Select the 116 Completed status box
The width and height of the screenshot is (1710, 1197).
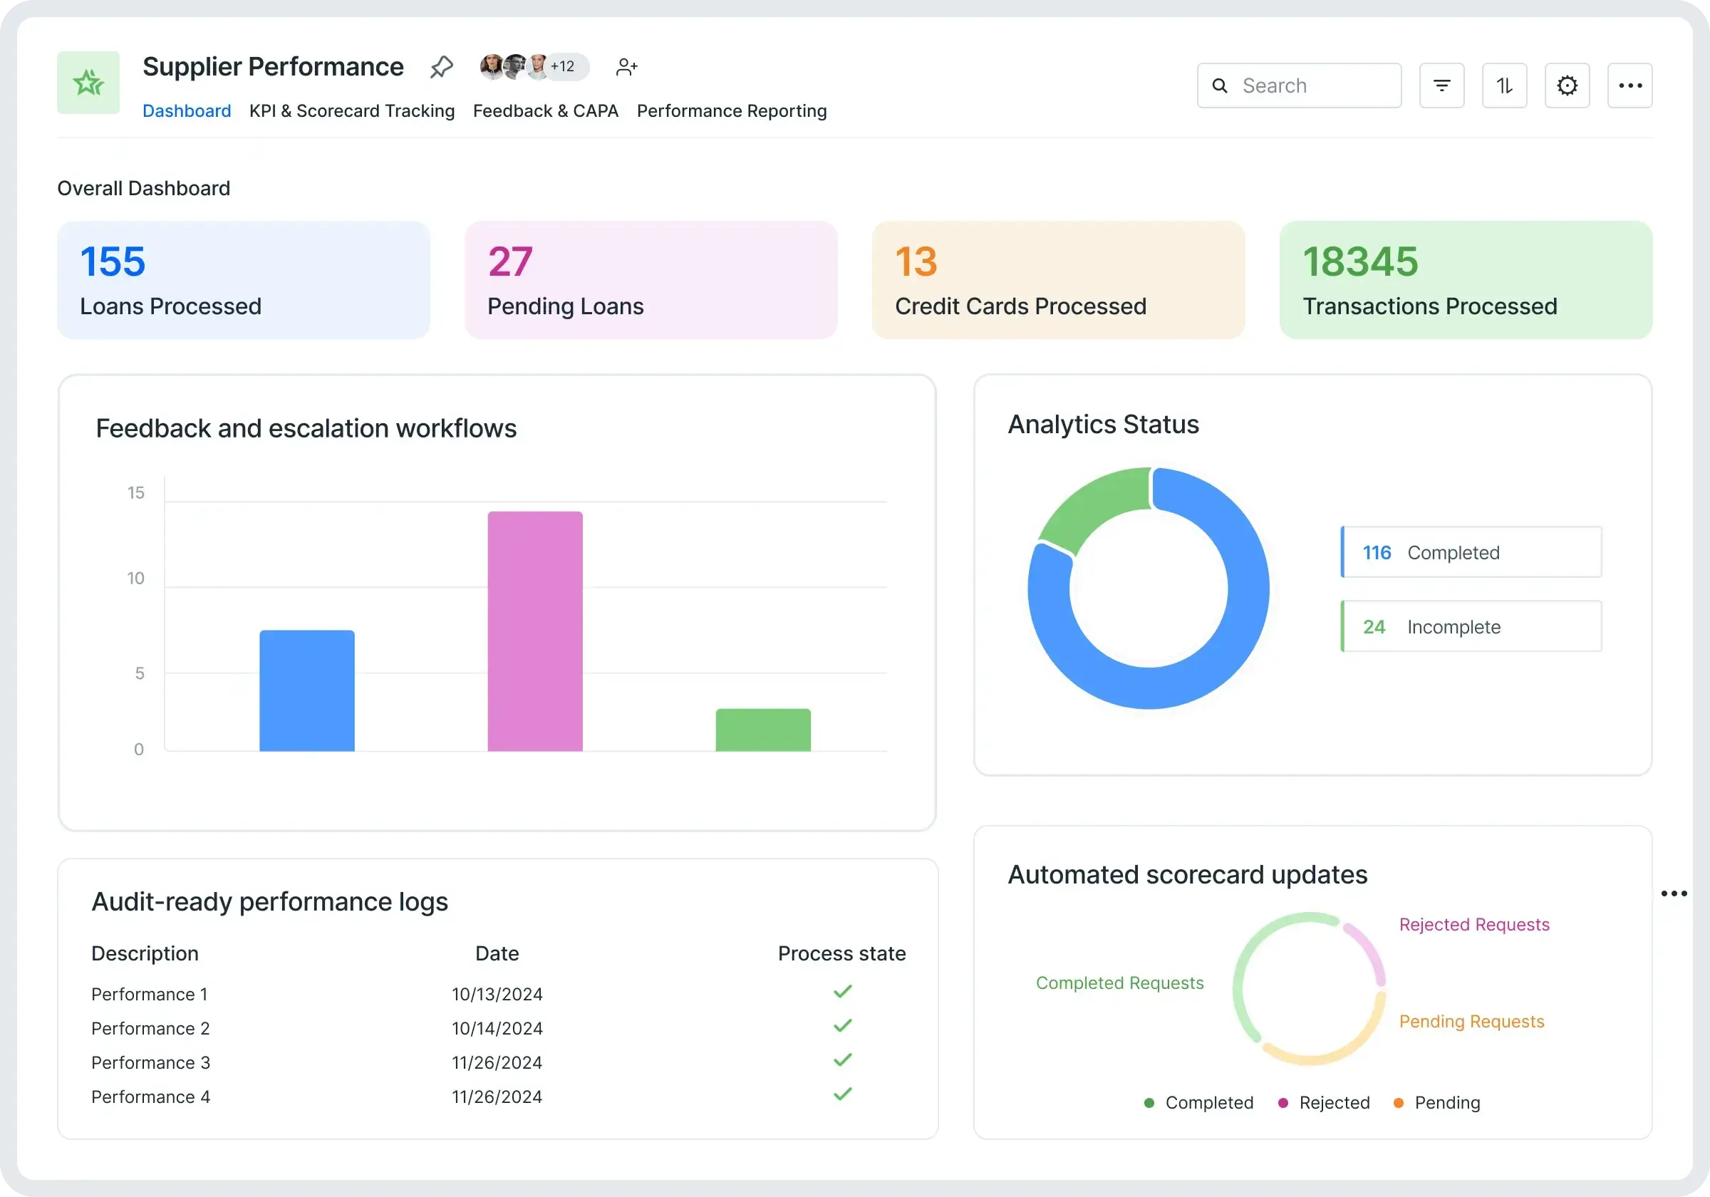1471,553
